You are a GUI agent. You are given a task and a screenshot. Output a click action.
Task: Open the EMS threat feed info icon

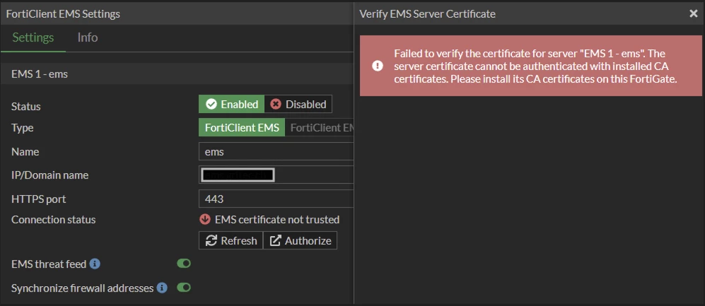pos(95,264)
